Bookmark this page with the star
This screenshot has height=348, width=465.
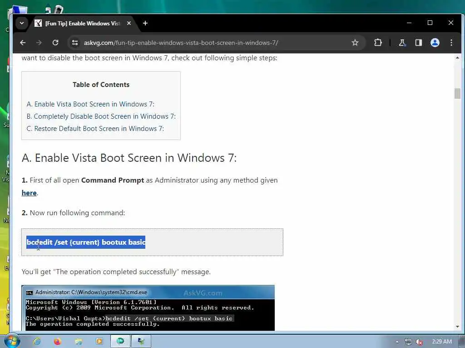355,43
